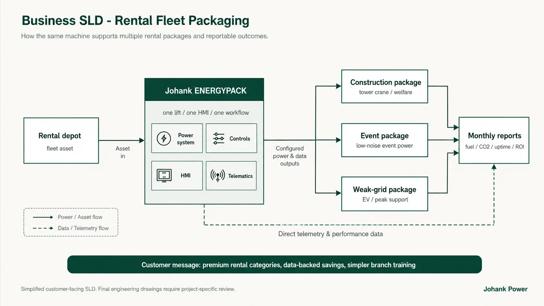Click 'one lift / one HMI / one workflow' text

pos(206,113)
